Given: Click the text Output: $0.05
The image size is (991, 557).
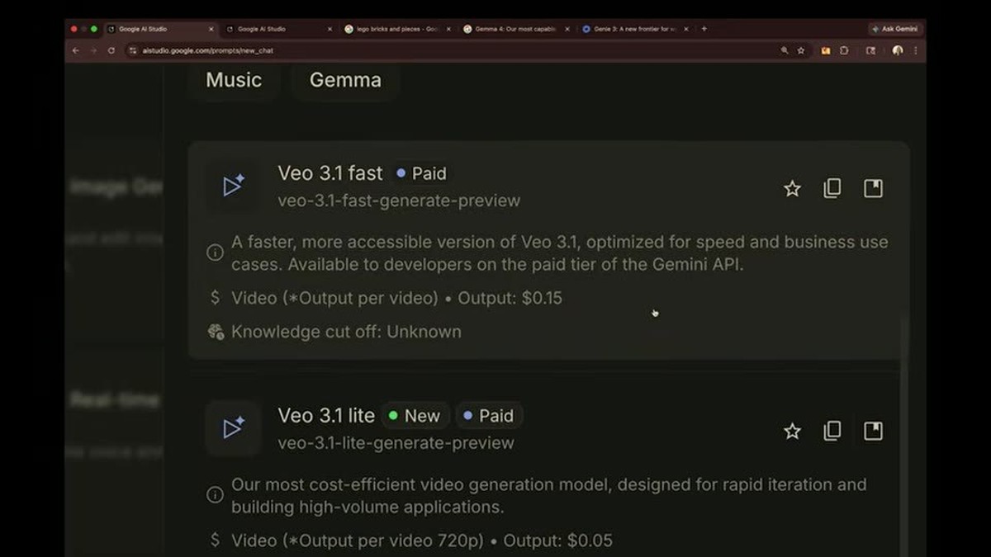Looking at the screenshot, I should (557, 540).
